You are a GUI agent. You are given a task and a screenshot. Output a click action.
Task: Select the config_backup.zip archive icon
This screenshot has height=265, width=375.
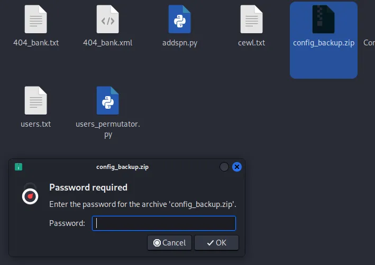click(x=323, y=20)
